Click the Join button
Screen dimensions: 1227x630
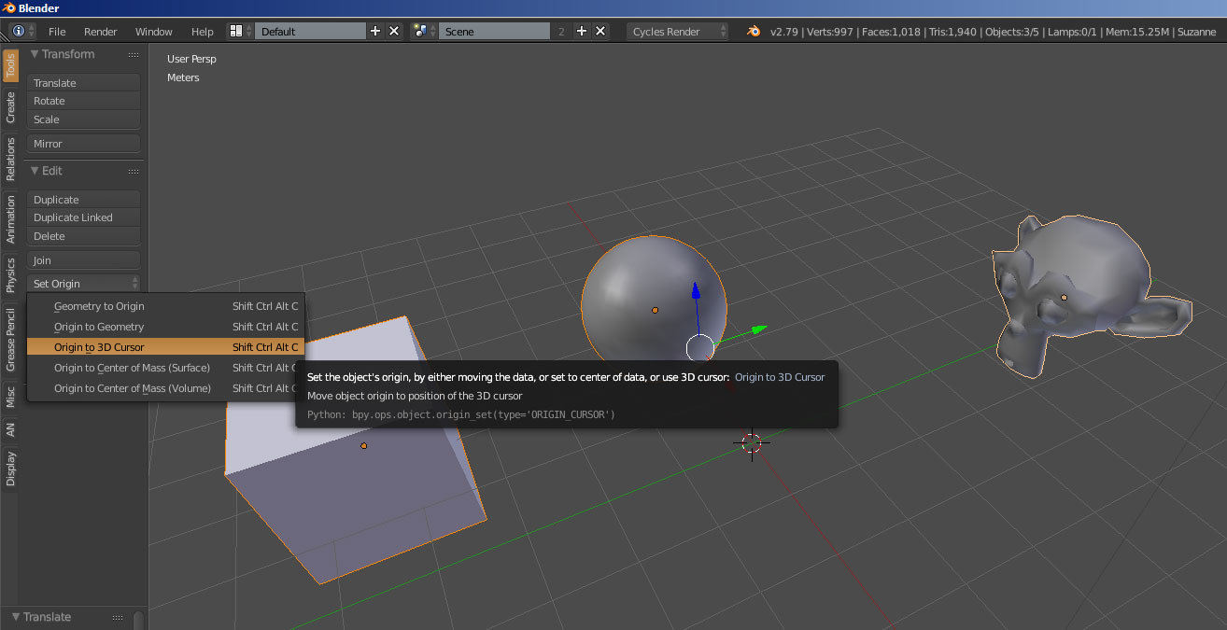pos(84,260)
